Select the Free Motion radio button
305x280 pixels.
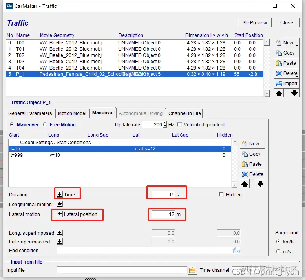pyautogui.click(x=45, y=124)
